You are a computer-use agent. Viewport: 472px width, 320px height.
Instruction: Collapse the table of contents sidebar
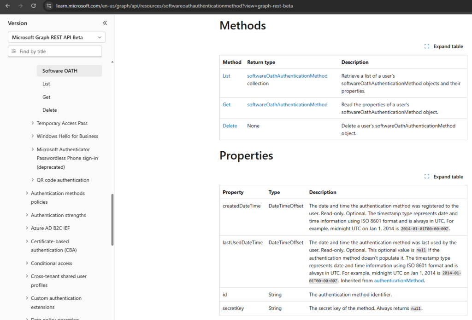click(x=105, y=23)
